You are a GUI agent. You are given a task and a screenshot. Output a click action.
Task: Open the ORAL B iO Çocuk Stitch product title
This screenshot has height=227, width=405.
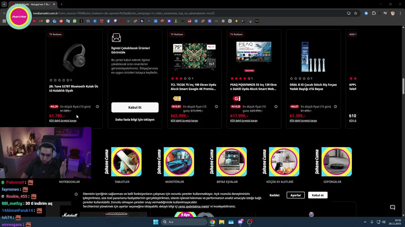(x=313, y=87)
